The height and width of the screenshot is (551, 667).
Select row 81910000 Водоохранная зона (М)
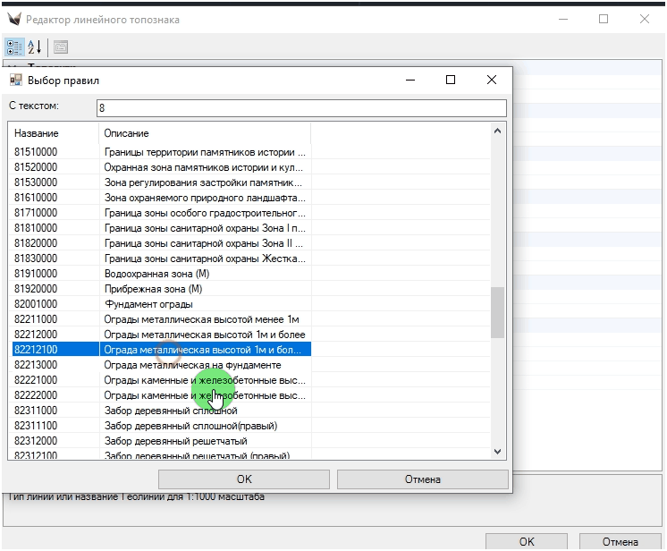(161, 273)
